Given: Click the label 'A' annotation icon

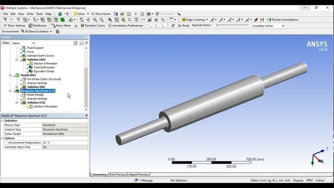Looking at the screenshot, I should [142, 14].
